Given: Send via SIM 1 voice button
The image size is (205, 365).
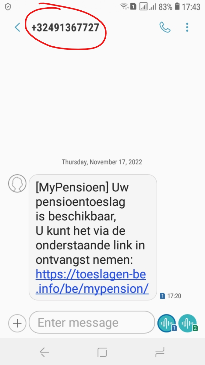Looking at the screenshot, I should pos(167,323).
